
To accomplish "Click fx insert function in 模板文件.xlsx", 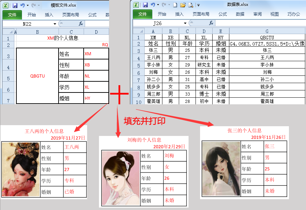I will [x=81, y=24].
